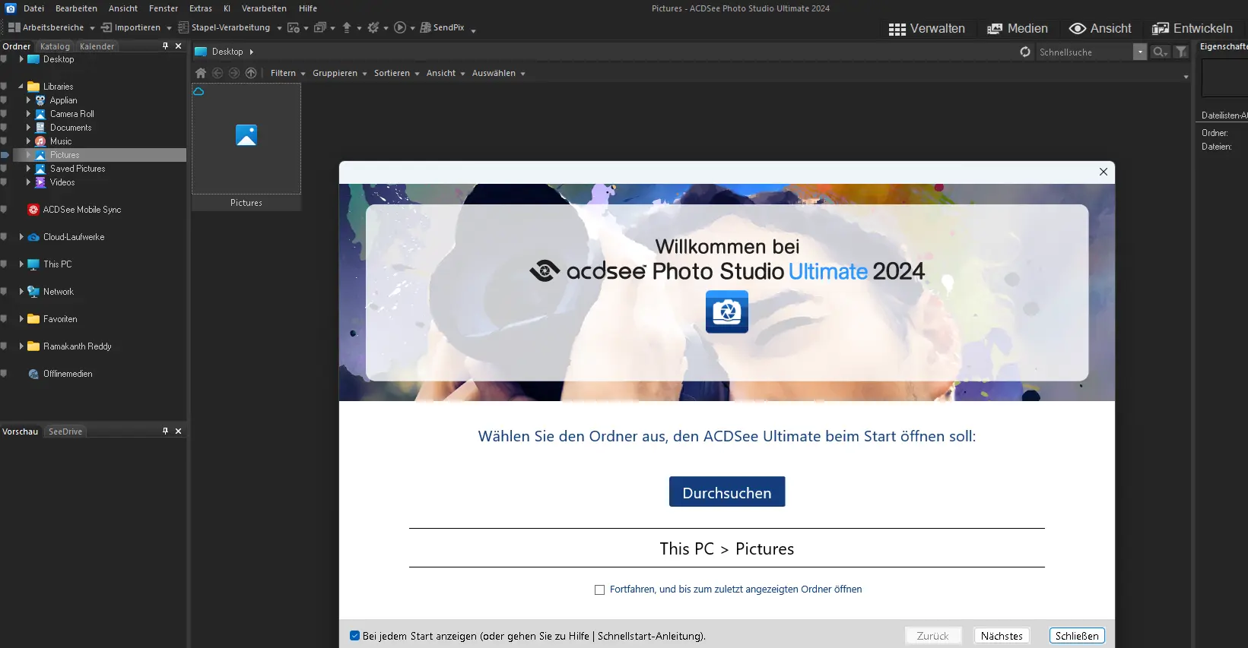This screenshot has width=1248, height=648.
Task: Open the Schnellsuche history dropdown arrow
Action: click(x=1140, y=52)
